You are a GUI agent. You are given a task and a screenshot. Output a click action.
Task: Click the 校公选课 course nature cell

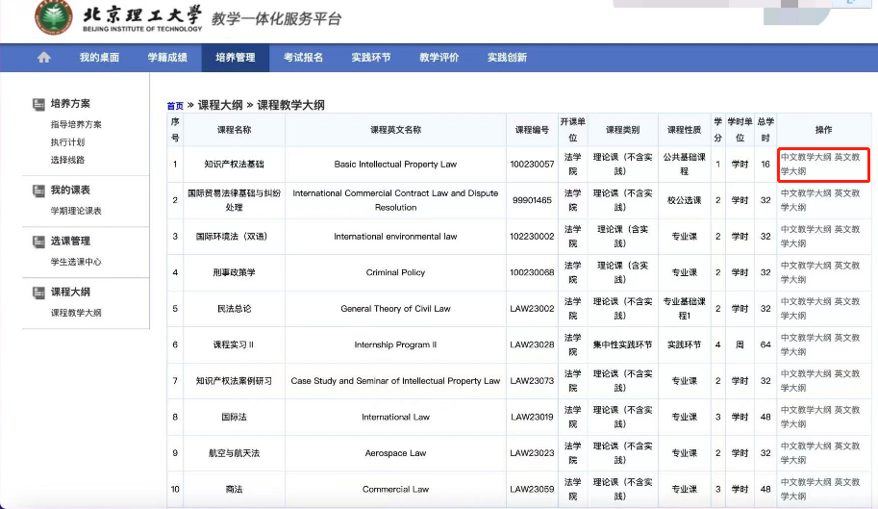[x=685, y=200]
